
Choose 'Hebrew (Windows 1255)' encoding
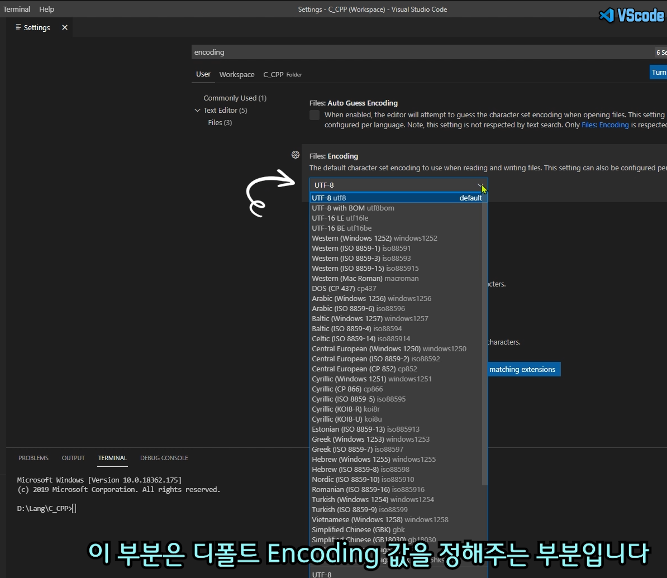pyautogui.click(x=397, y=460)
